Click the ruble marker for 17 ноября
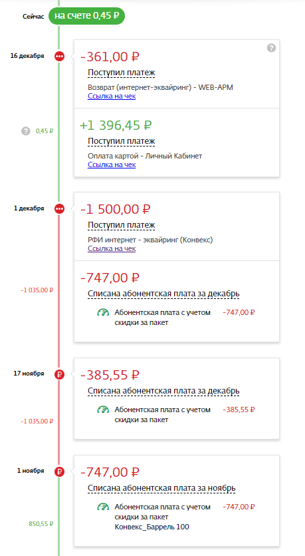This screenshot has height=556, width=305. click(59, 374)
